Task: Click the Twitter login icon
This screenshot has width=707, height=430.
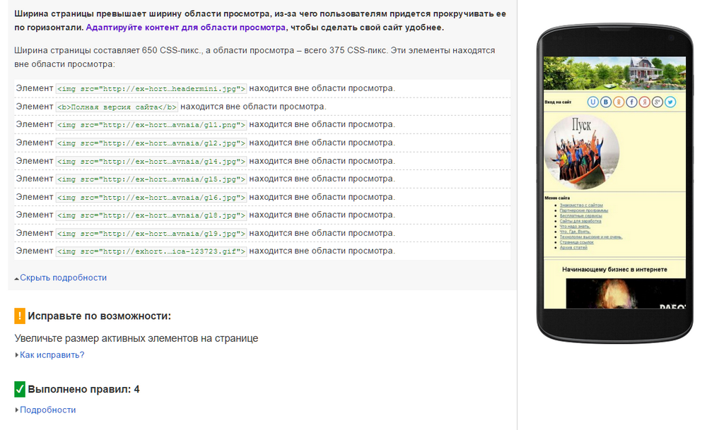Action: (670, 102)
